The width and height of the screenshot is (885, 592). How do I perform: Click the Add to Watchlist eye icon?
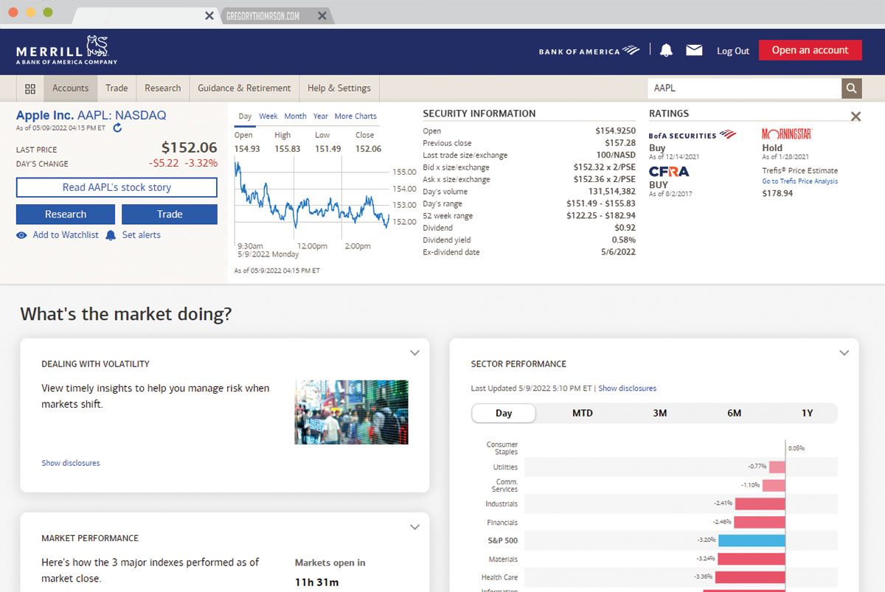click(x=21, y=235)
